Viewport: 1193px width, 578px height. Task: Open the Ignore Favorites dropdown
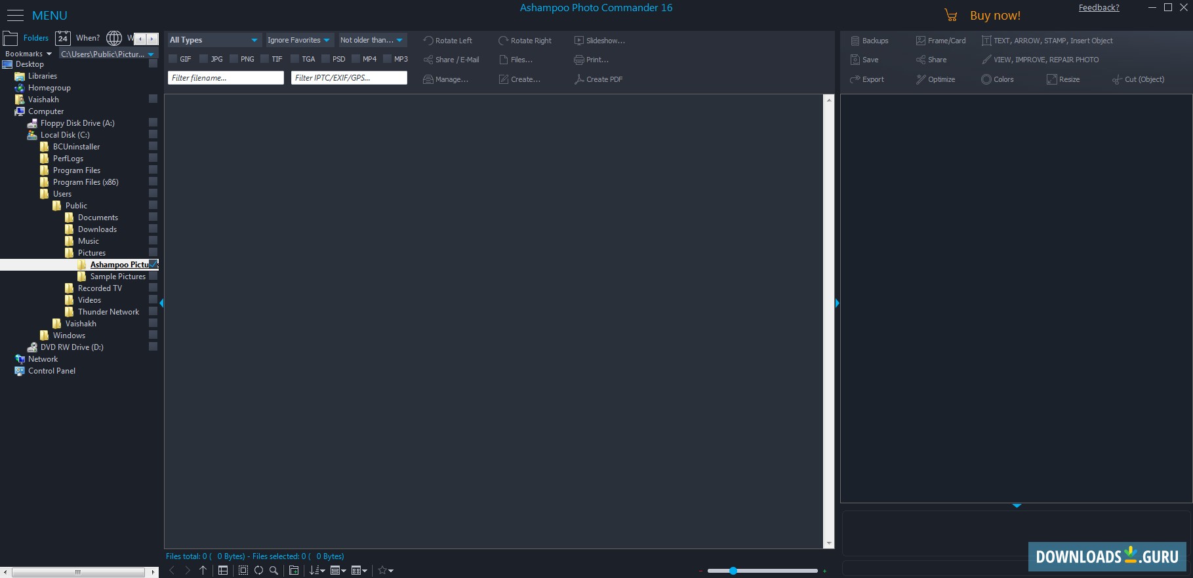[300, 40]
